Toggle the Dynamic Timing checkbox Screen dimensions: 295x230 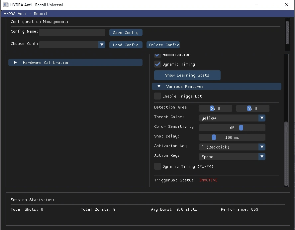[x=157, y=64]
